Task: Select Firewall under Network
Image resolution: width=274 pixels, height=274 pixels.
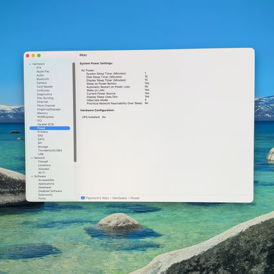Action: 43,161
